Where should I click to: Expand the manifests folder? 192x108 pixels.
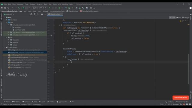click(7, 20)
